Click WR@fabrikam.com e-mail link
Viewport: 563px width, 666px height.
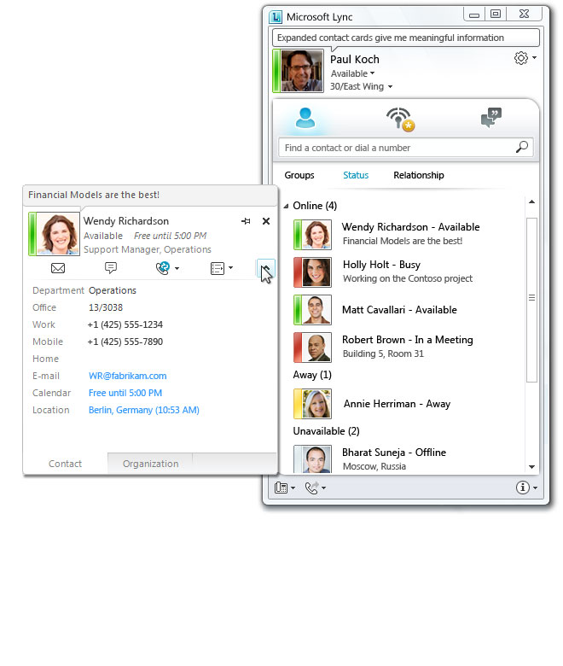coord(127,376)
